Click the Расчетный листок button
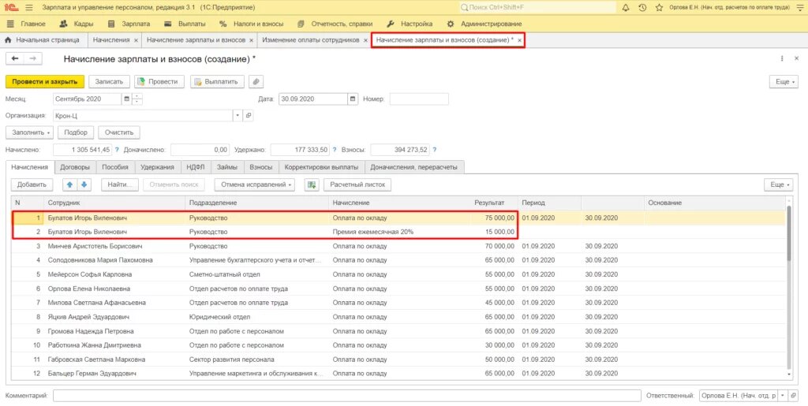 click(x=357, y=184)
